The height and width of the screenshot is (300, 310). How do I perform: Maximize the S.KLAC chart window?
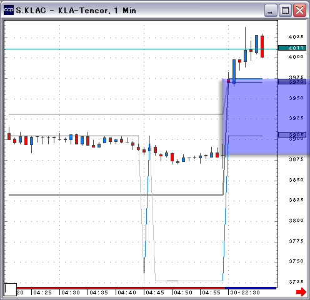point(285,10)
